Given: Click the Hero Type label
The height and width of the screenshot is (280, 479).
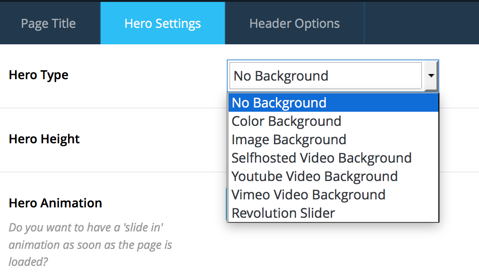Looking at the screenshot, I should (38, 75).
